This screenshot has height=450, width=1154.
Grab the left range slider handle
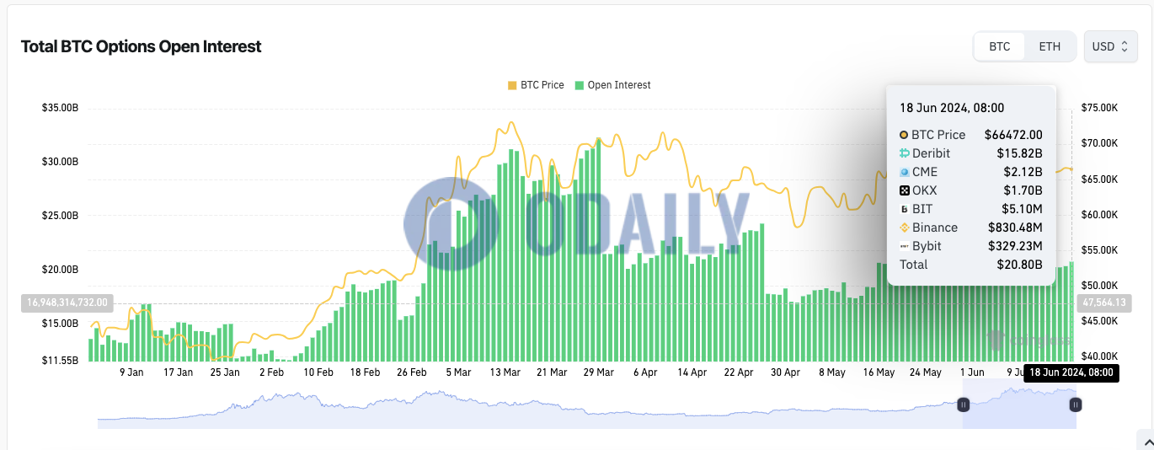pos(964,404)
